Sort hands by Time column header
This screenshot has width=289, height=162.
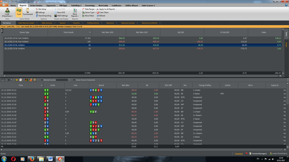(x=21, y=85)
